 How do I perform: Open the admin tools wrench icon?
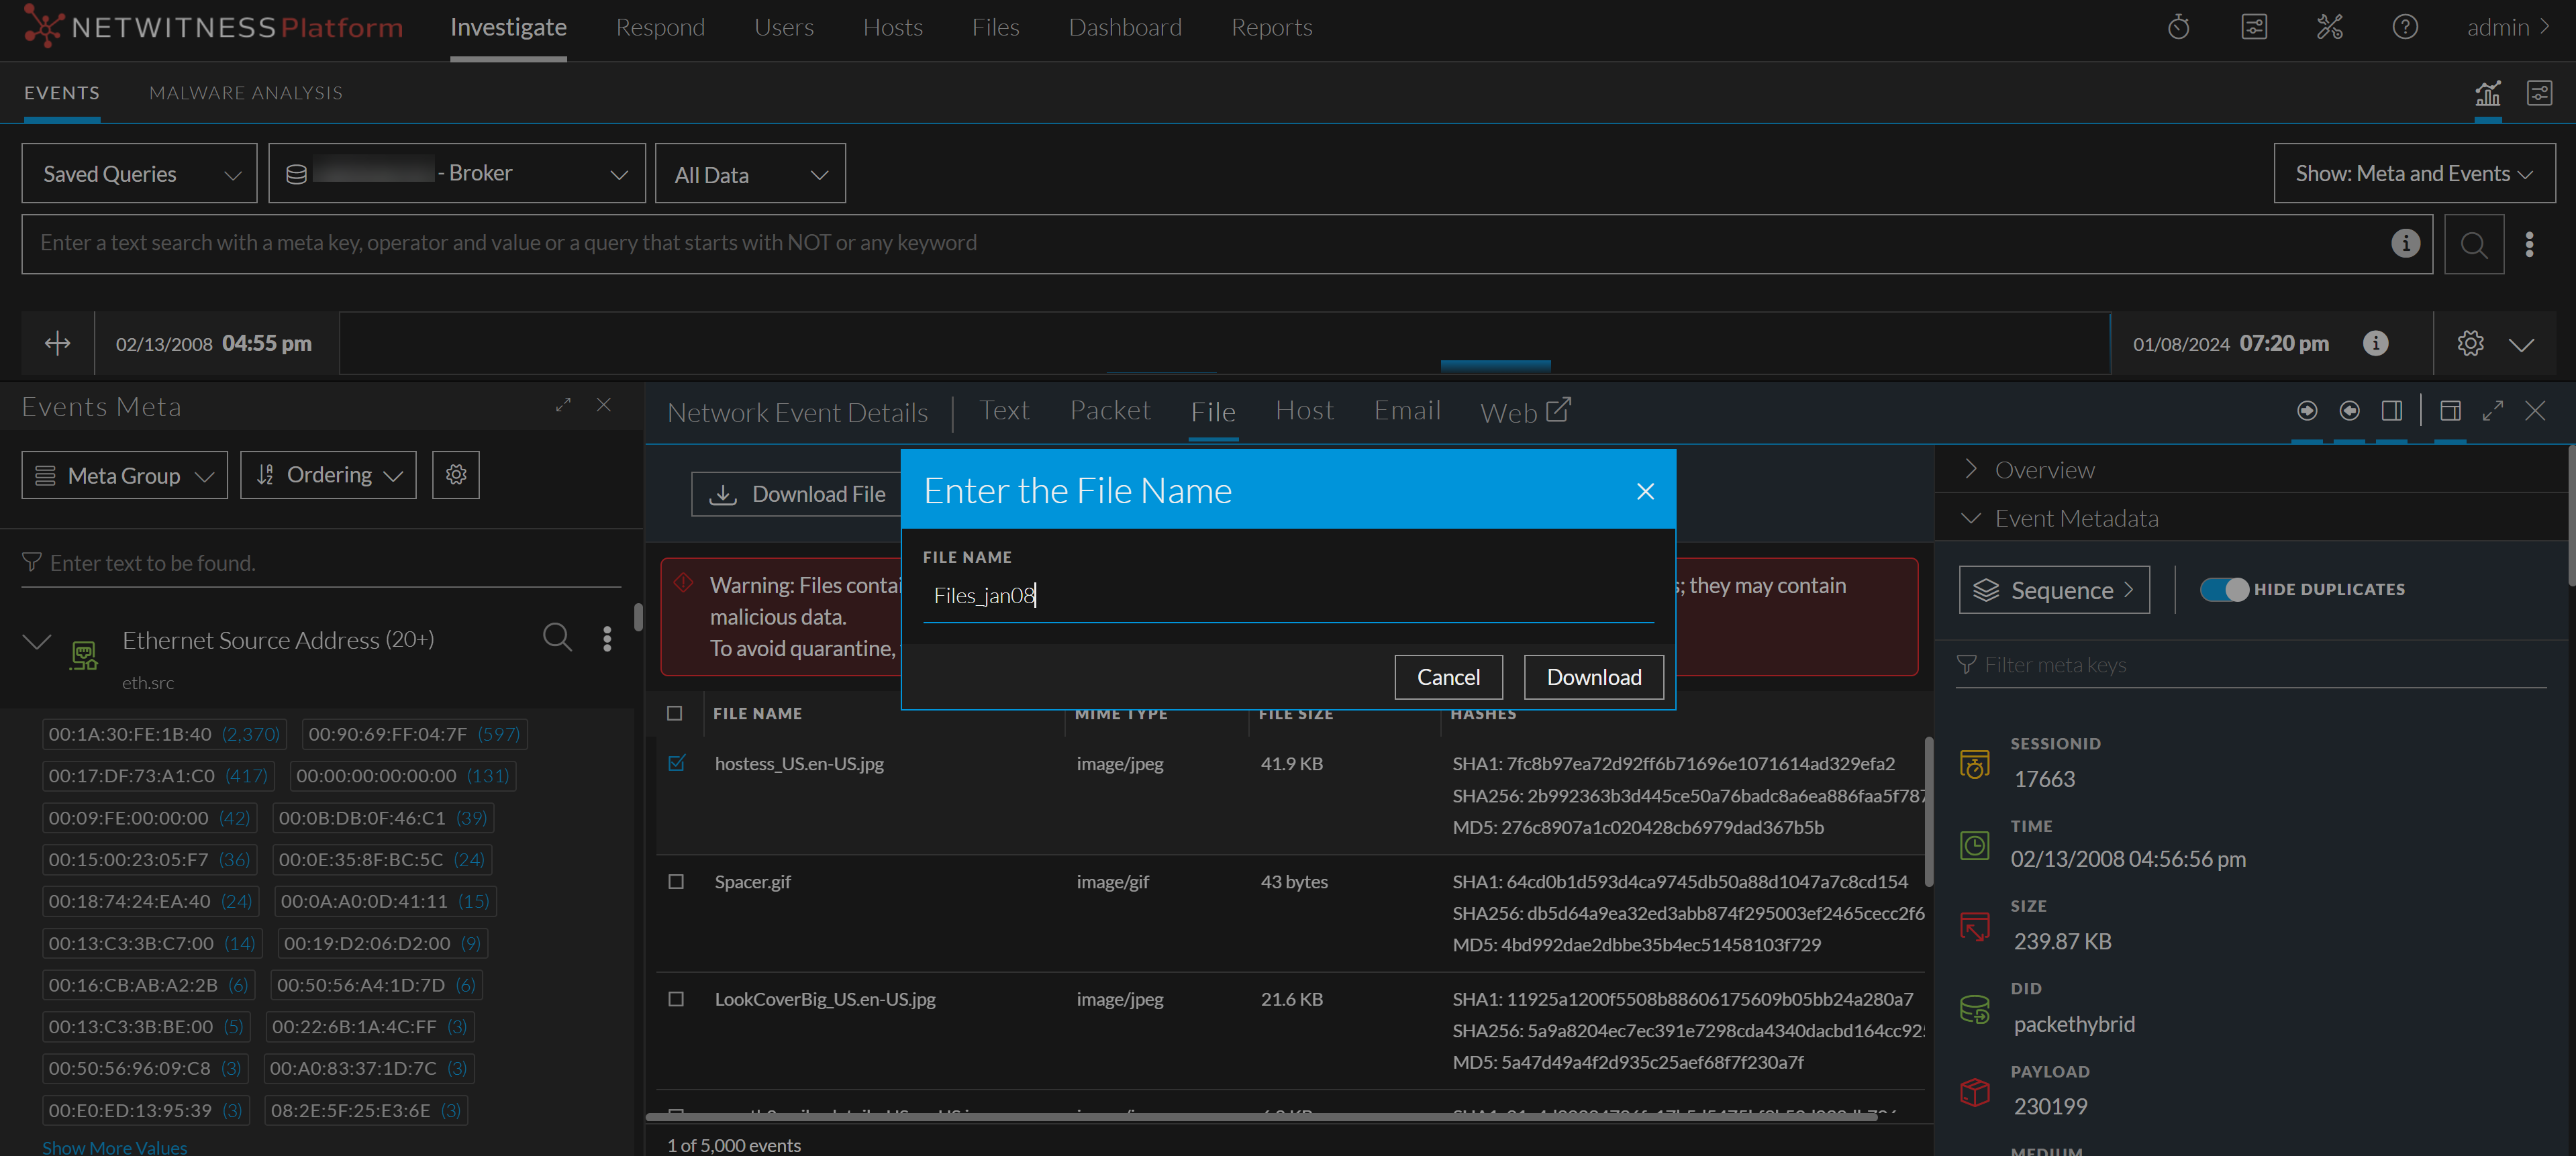2329,27
